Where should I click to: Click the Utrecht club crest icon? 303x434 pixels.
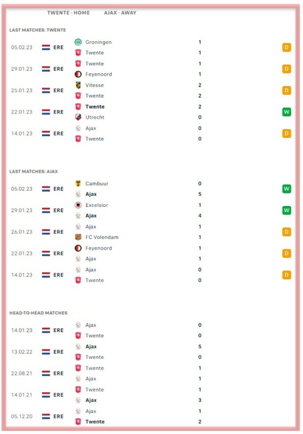tap(78, 117)
